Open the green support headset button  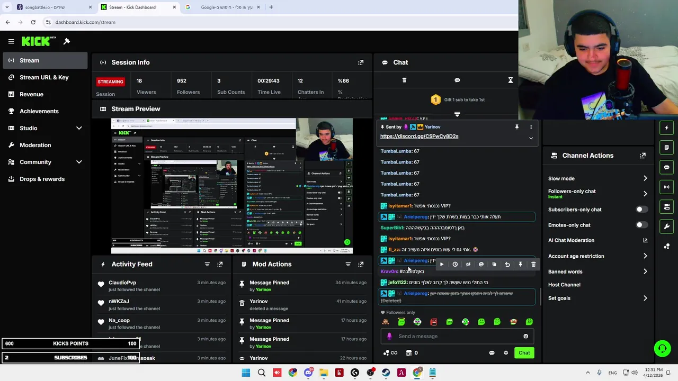pyautogui.click(x=662, y=348)
